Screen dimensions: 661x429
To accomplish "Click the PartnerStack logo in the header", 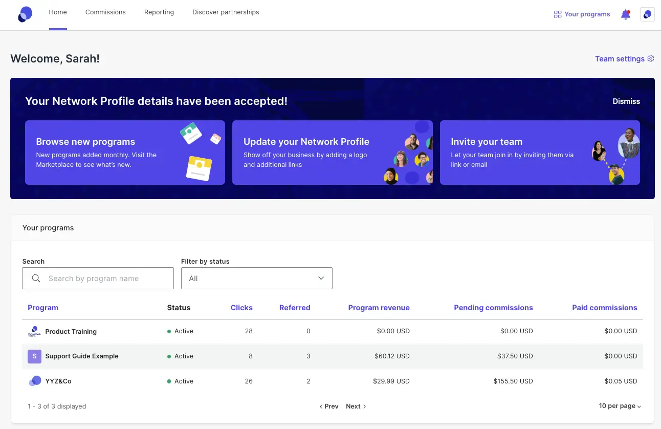I will (25, 14).
